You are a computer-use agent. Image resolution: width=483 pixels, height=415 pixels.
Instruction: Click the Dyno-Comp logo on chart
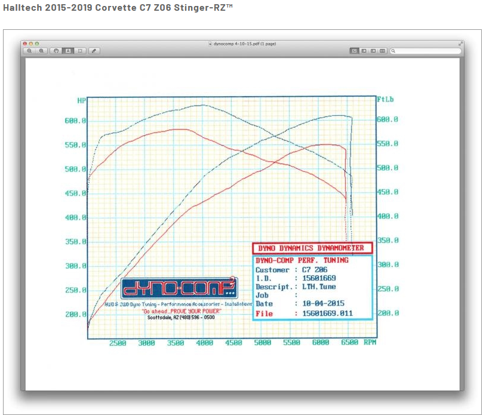179,288
